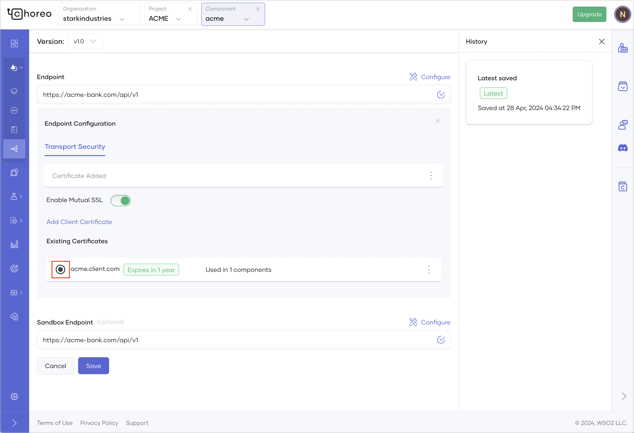The image size is (634, 433).
Task: Click Configure for Sandbox Endpoint
Action: [x=430, y=322]
